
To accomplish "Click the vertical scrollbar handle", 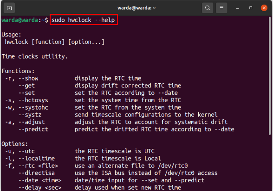I will click(x=270, y=76).
